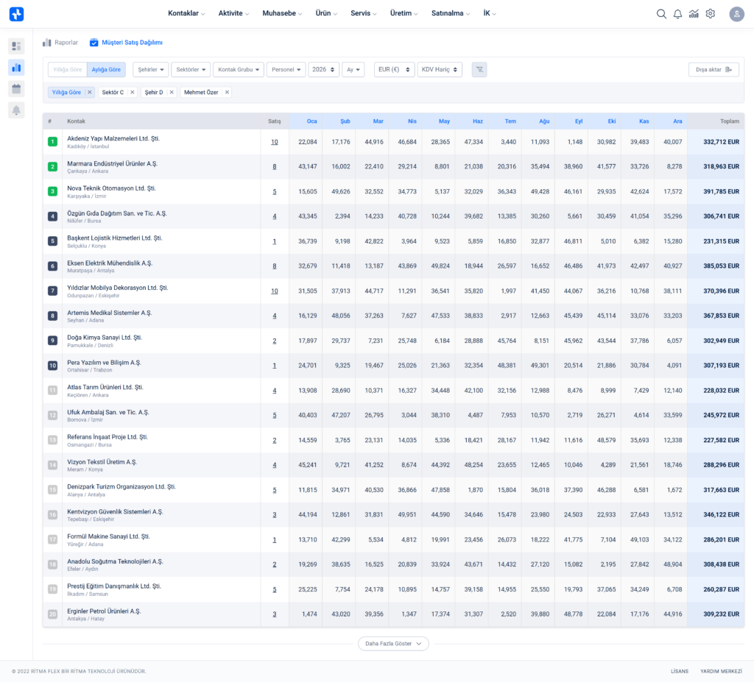
Task: Select the Aylığa Göre toggle option
Action: [106, 70]
